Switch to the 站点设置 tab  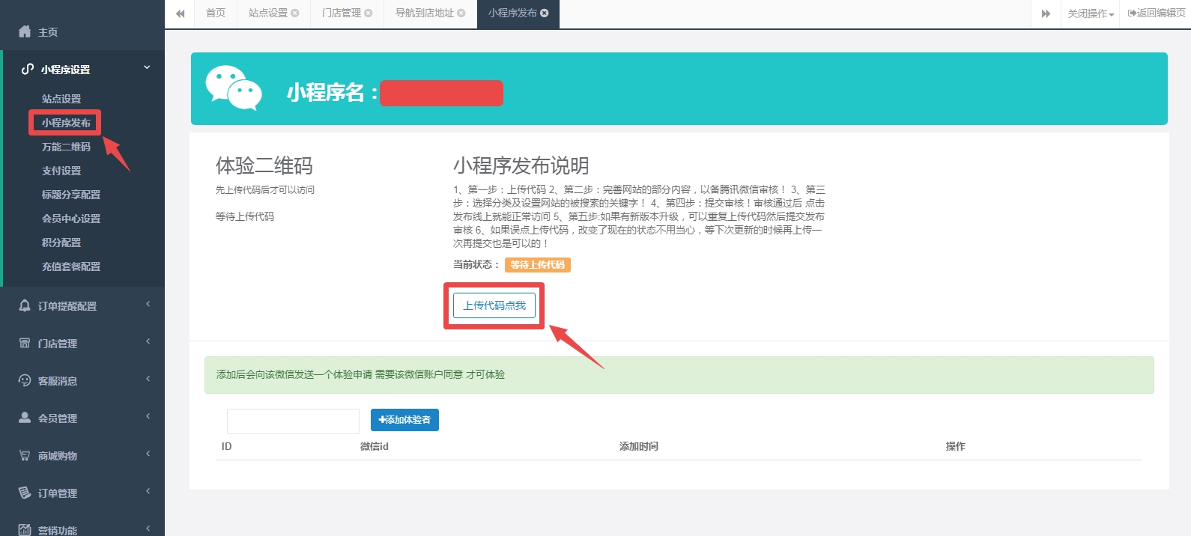coord(268,13)
